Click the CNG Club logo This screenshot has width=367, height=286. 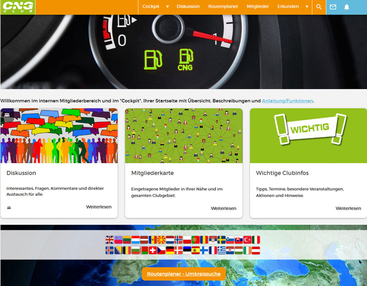[x=17, y=7]
